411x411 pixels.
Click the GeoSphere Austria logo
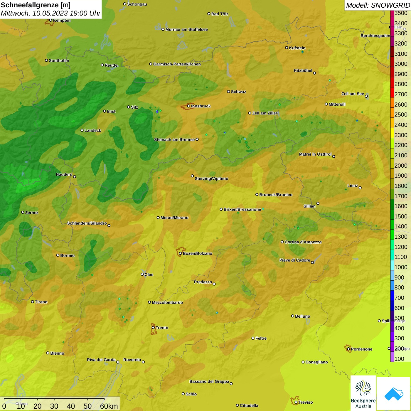pyautogui.click(x=363, y=393)
